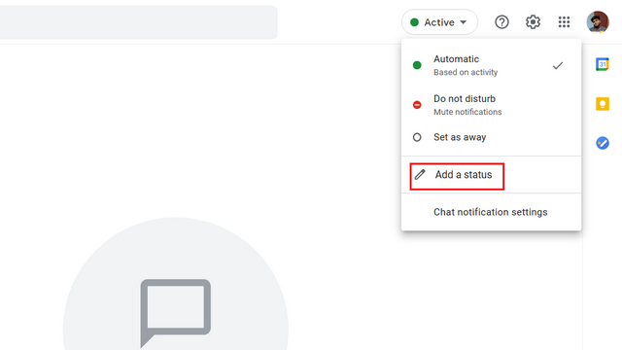Image resolution: width=622 pixels, height=350 pixels.
Task: Open the Help question mark icon
Action: 501,22
